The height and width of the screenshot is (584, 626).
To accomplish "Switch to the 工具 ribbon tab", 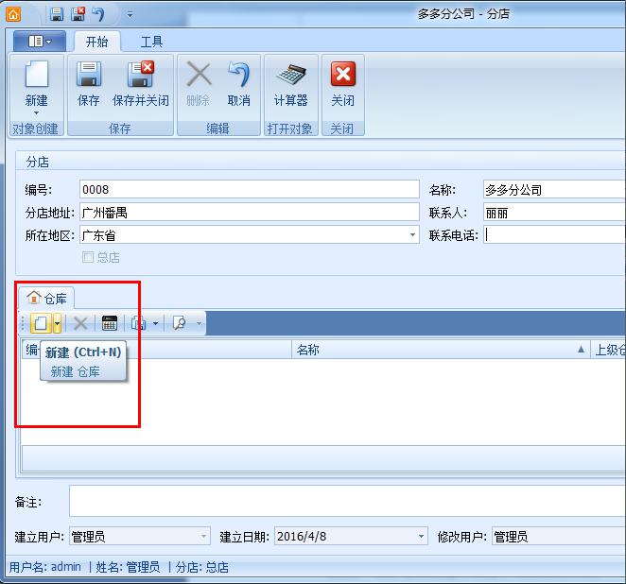I will 151,42.
